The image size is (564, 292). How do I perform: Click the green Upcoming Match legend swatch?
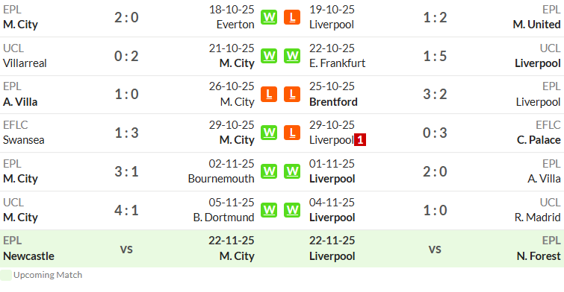click(x=6, y=275)
